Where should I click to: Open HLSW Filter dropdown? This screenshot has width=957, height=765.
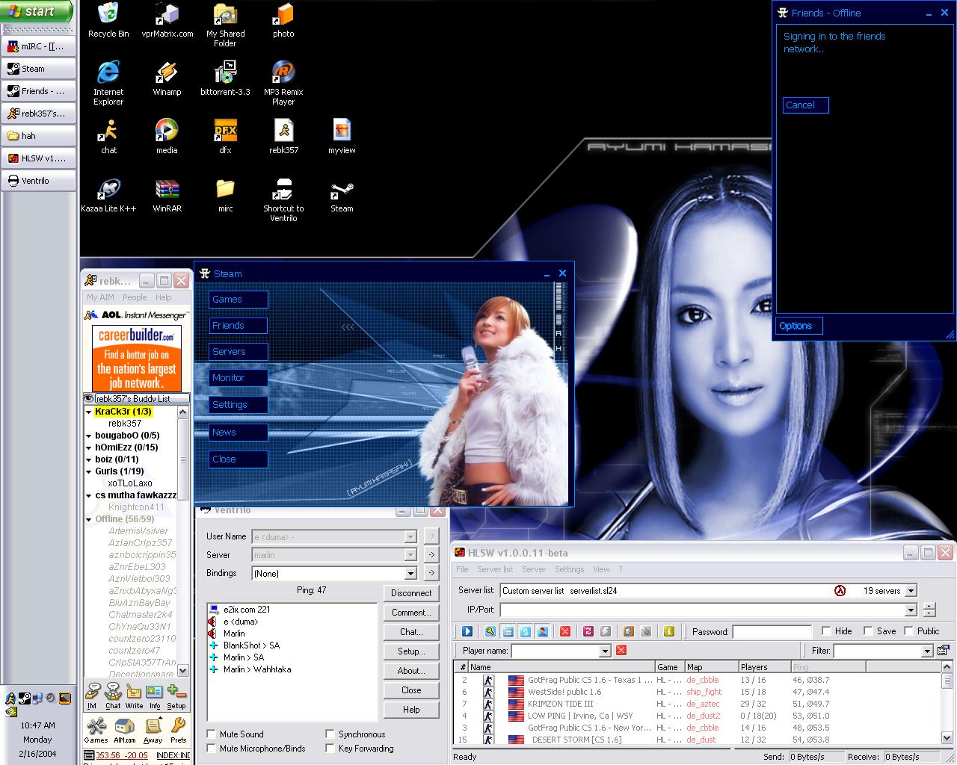[x=927, y=651]
